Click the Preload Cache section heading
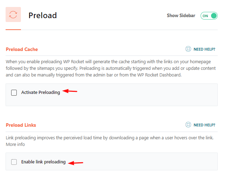This screenshot has width=225, height=177. point(22,49)
